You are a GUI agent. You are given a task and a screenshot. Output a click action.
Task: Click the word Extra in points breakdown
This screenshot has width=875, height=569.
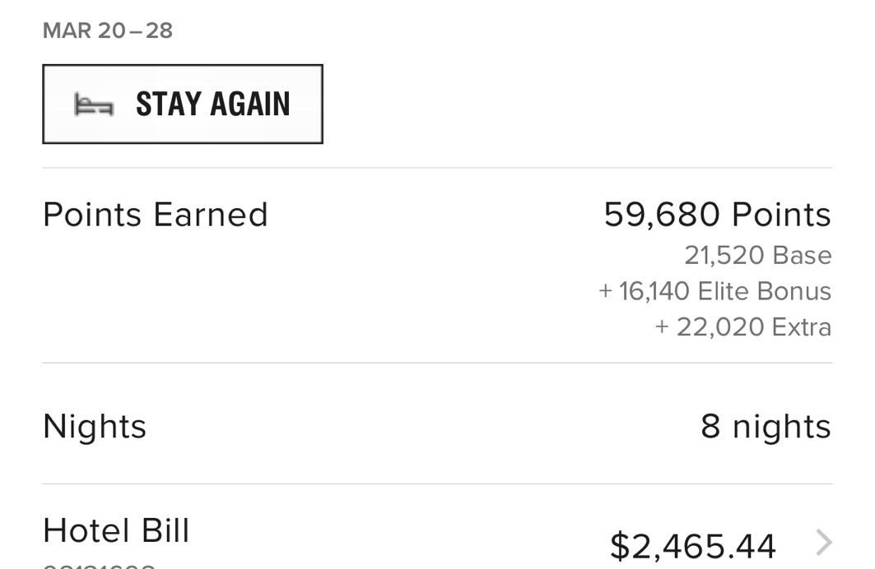click(x=802, y=326)
